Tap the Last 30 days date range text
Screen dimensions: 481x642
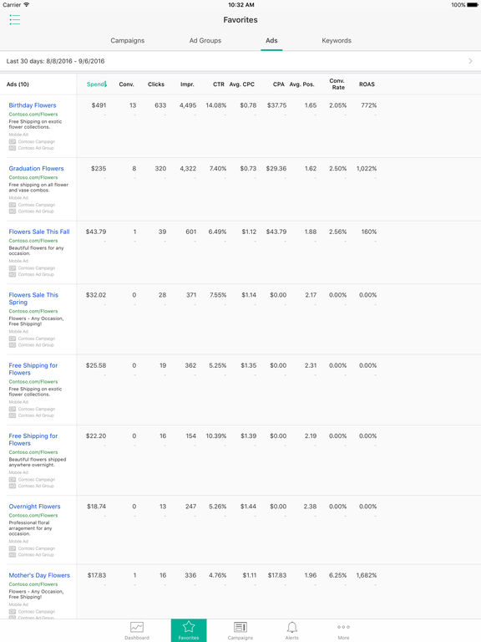pos(55,61)
